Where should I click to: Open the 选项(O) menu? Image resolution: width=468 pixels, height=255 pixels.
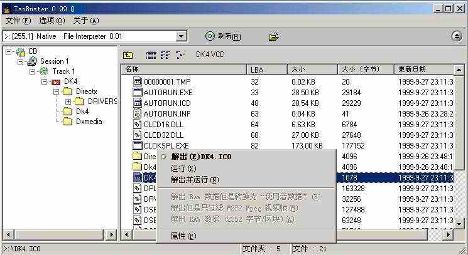[x=52, y=21]
